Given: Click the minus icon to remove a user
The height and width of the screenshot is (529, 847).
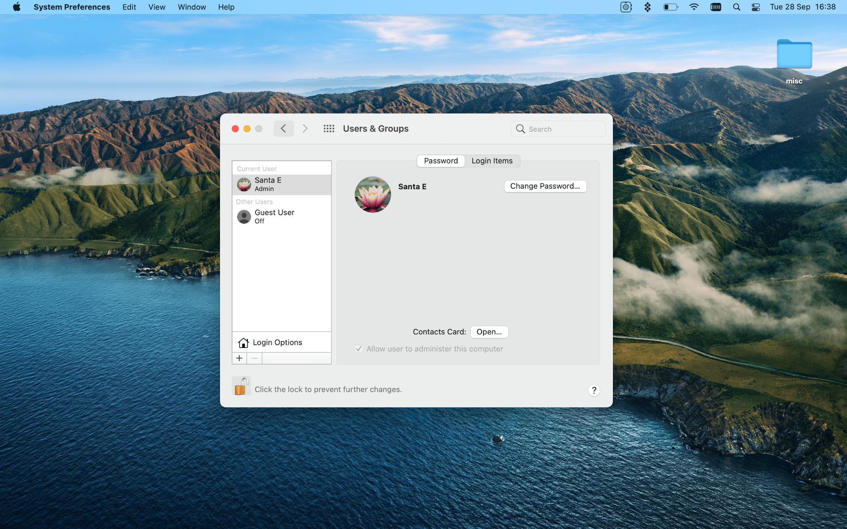Looking at the screenshot, I should (254, 358).
